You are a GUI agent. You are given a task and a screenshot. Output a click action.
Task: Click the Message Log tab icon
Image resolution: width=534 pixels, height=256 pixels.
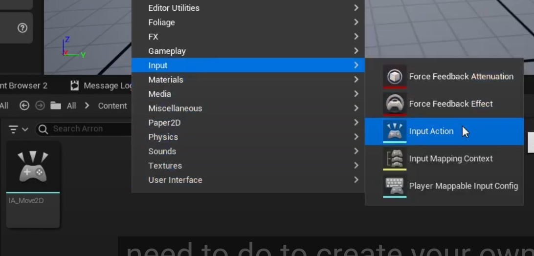(75, 86)
